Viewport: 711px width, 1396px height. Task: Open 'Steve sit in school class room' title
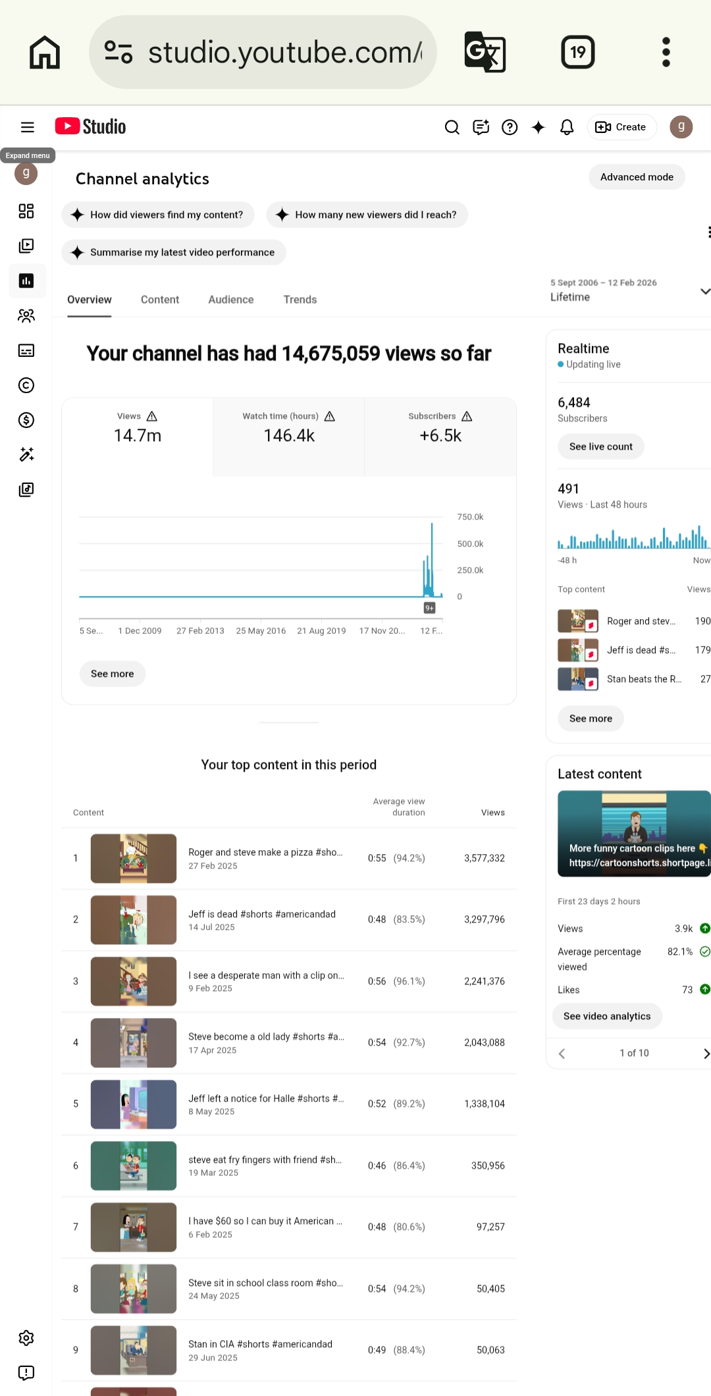(x=265, y=1283)
